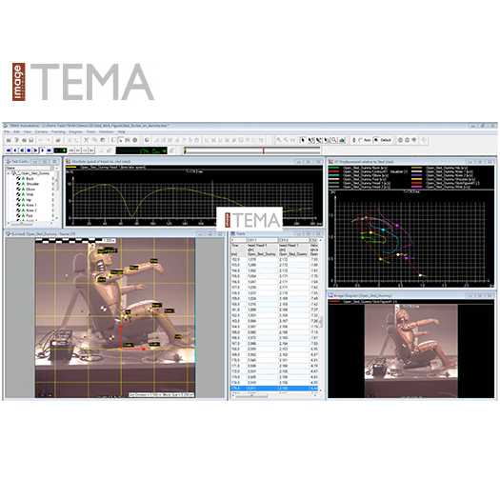This screenshot has height=500, width=500.
Task: Play the sequence forward
Action: tap(35, 150)
